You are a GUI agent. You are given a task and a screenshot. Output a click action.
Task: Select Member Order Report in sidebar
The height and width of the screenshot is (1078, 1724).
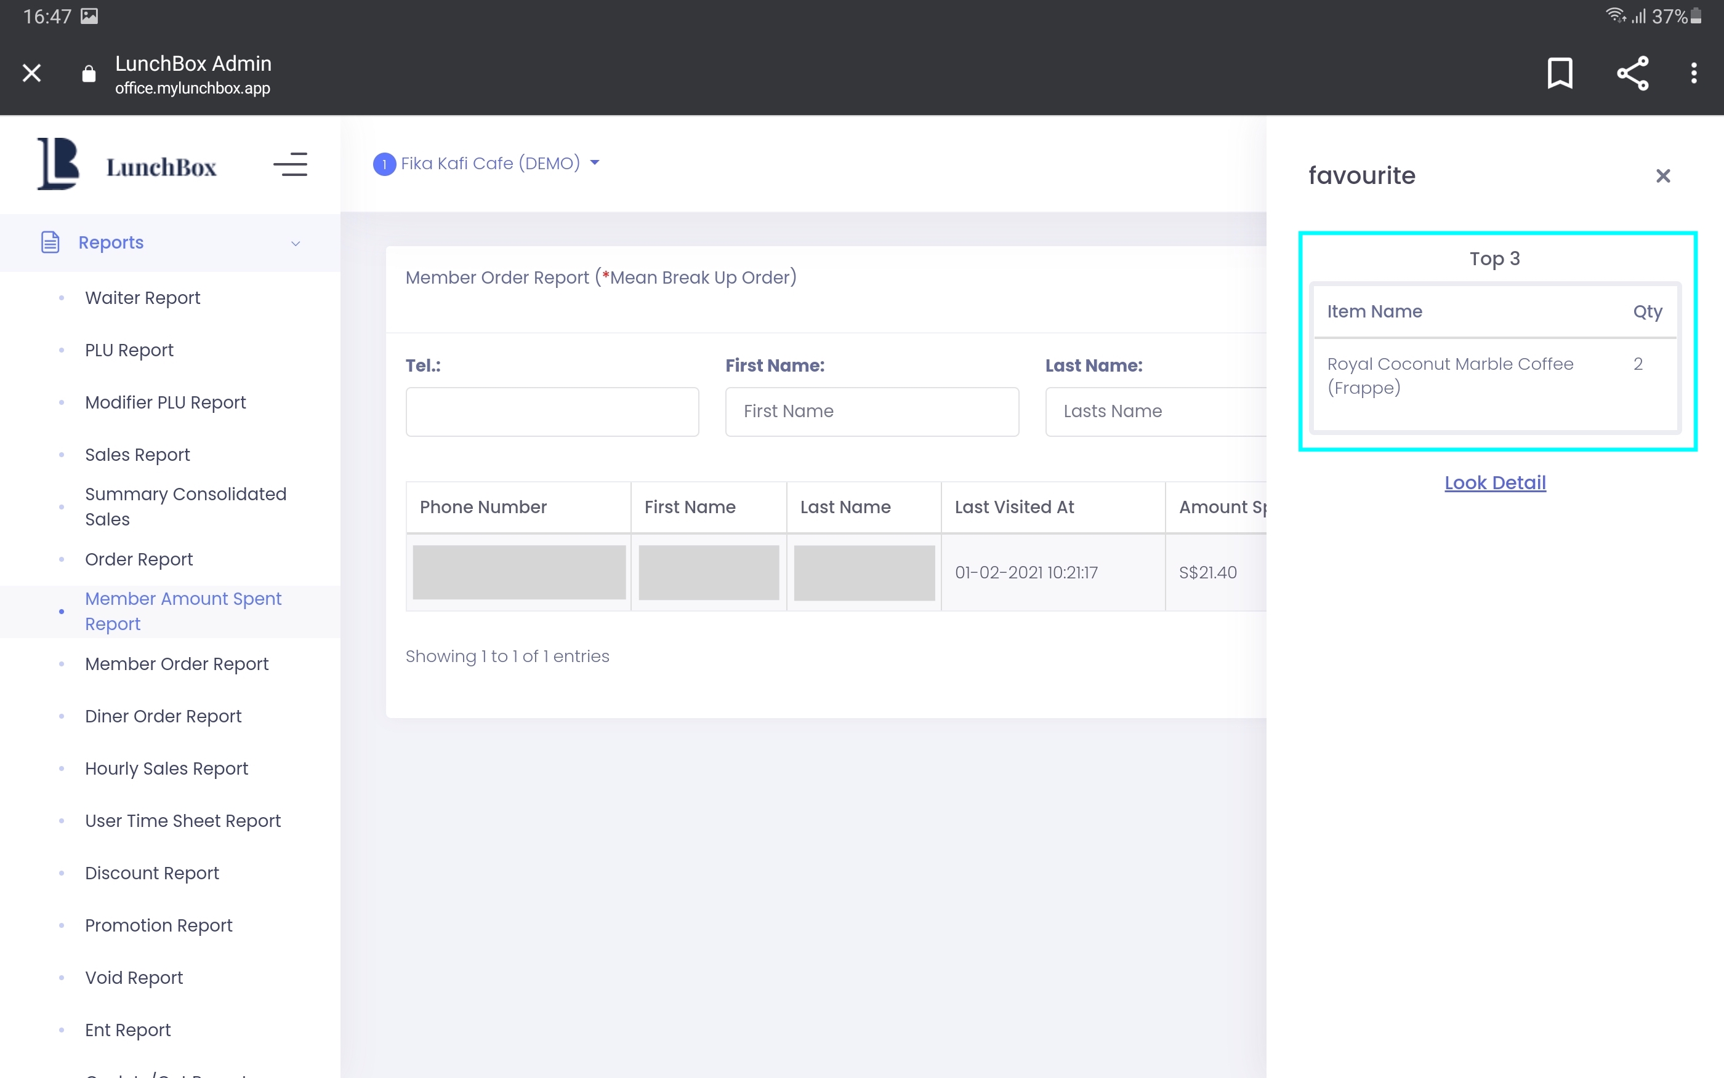point(176,664)
